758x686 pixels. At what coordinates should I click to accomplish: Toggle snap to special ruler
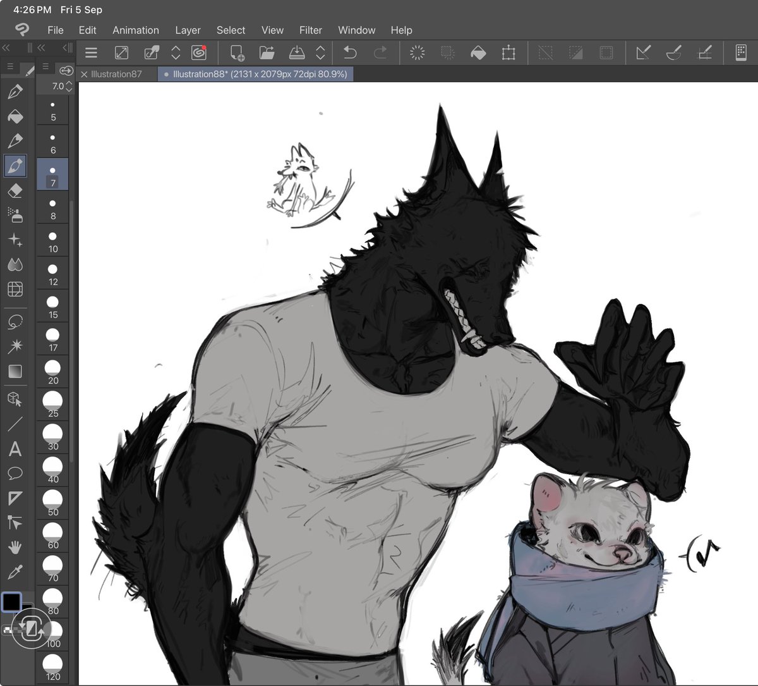(x=674, y=52)
